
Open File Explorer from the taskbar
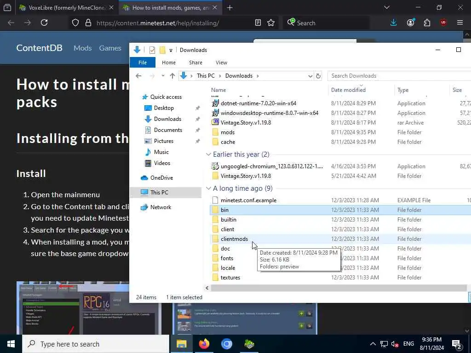coord(181,344)
